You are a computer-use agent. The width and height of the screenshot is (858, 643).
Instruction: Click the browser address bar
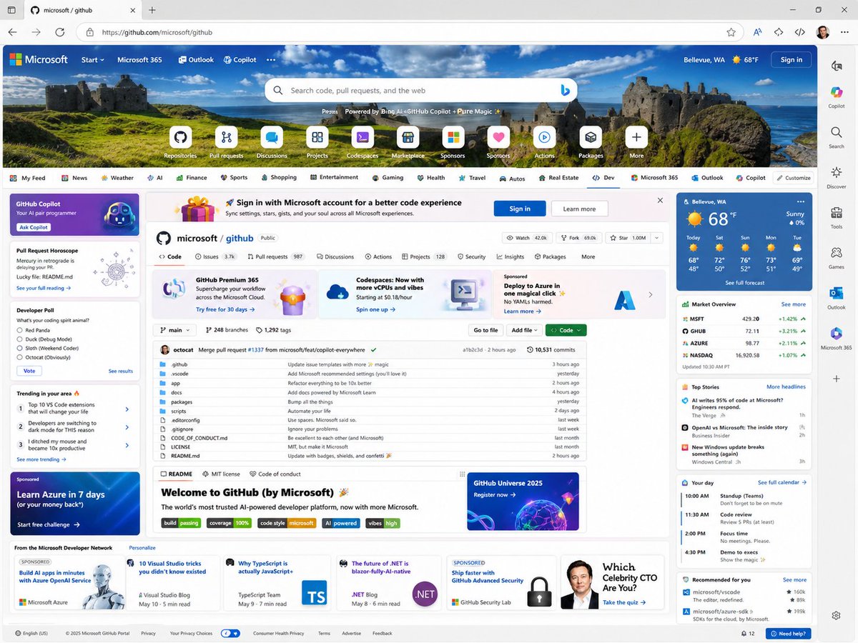410,32
